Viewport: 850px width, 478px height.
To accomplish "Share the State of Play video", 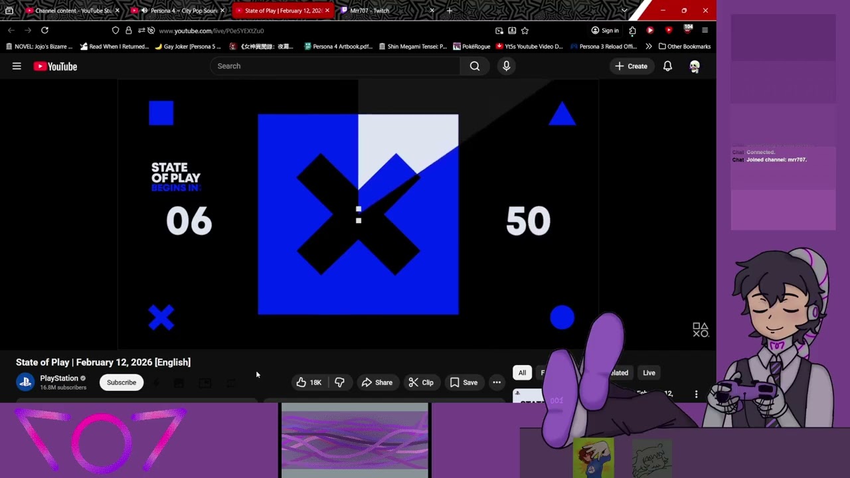I will tap(377, 382).
